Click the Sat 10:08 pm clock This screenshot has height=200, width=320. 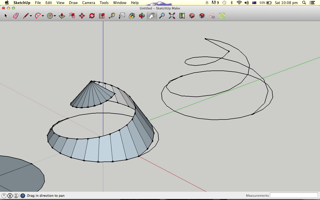click(x=286, y=3)
